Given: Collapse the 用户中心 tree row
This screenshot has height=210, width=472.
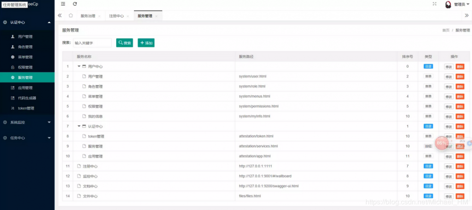Looking at the screenshot, I should pyautogui.click(x=79, y=66).
